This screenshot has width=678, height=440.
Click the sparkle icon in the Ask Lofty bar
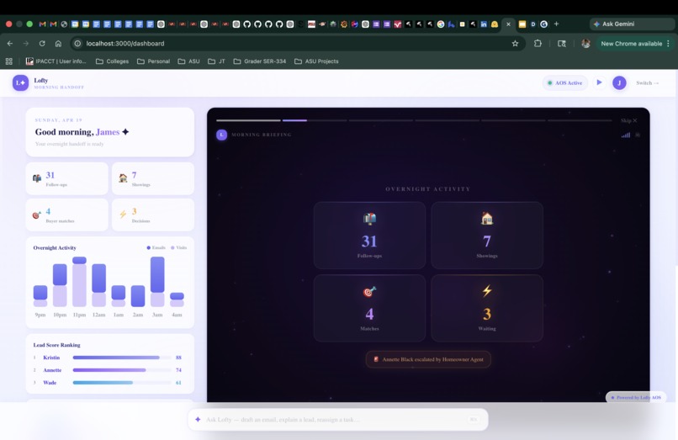(x=198, y=419)
